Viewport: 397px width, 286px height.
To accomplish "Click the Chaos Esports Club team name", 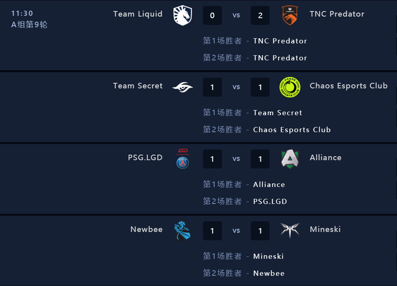I will pyautogui.click(x=349, y=86).
